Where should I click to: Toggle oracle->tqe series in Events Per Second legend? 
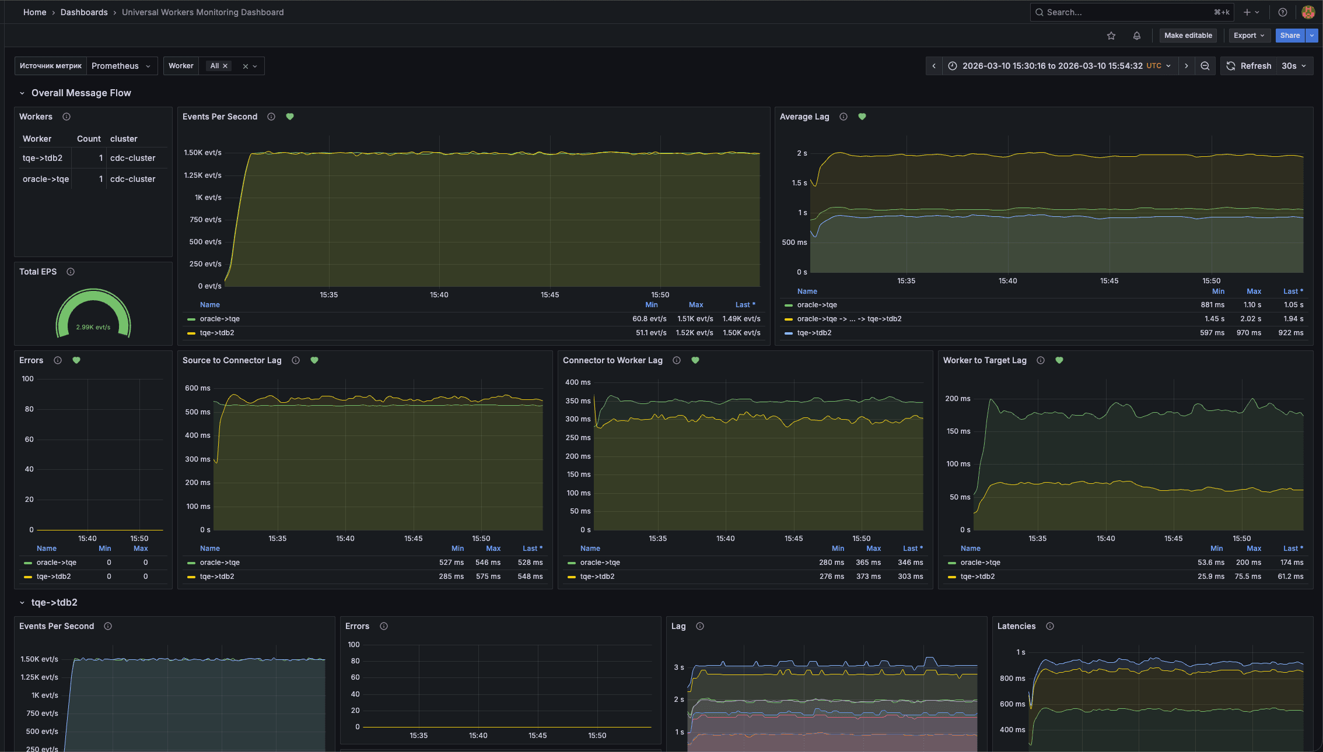click(x=220, y=319)
